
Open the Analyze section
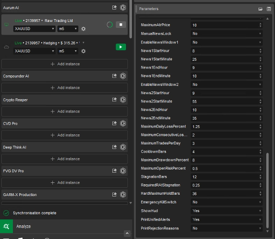(66, 226)
